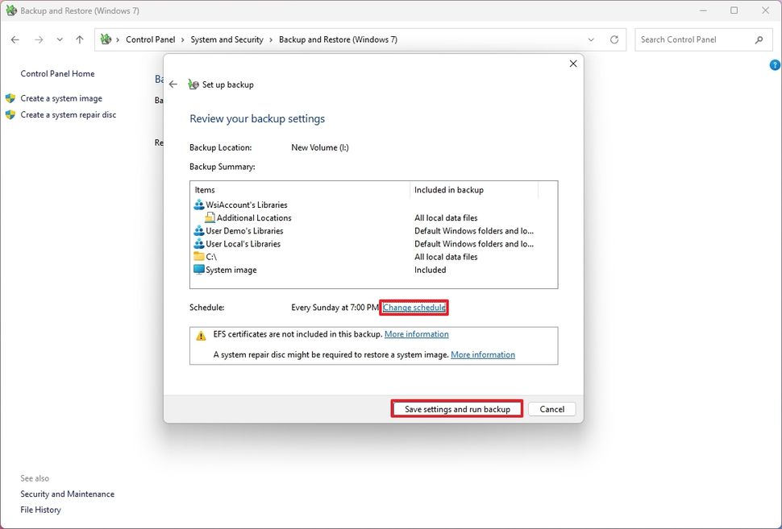Open recent locations chevron beside forward arrow

[59, 39]
